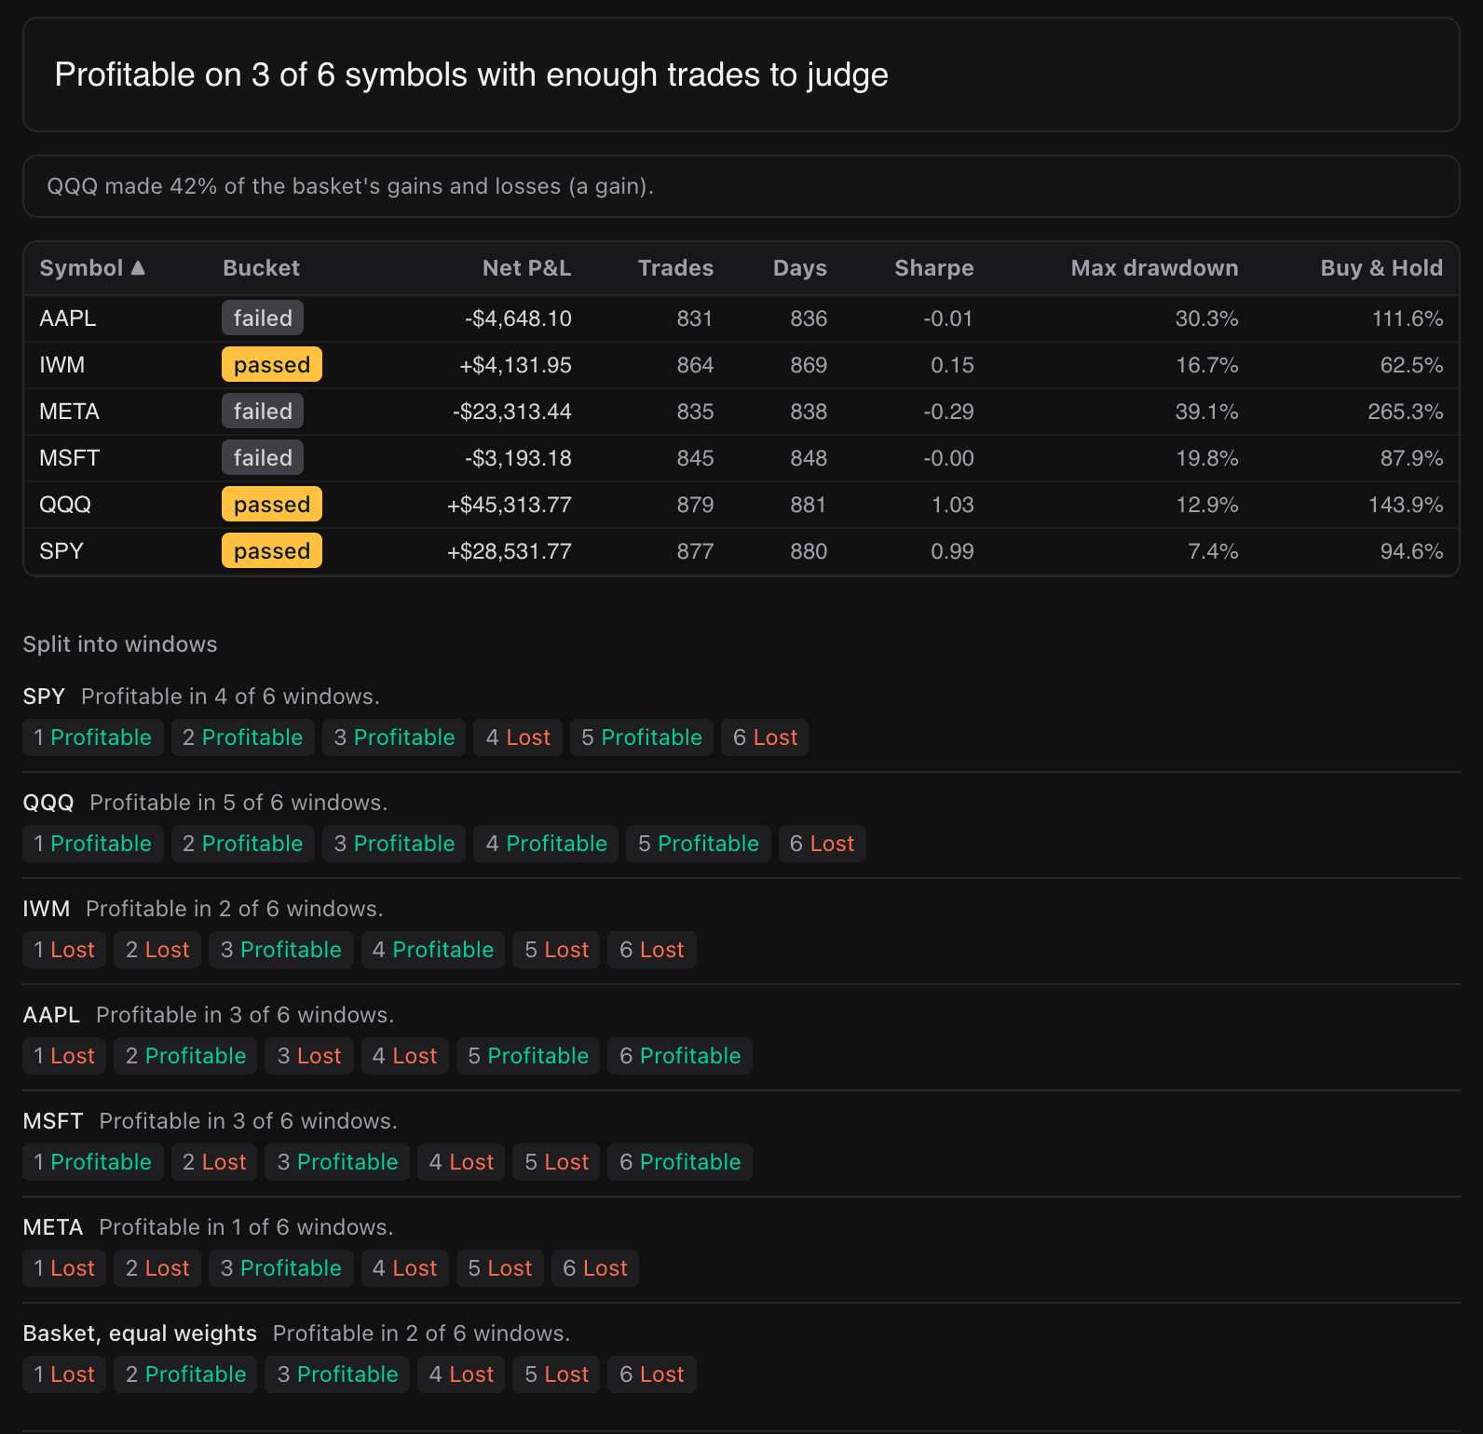Open META window 3 marked Profitable
Screen dimensions: 1483x1434
[281, 1268]
